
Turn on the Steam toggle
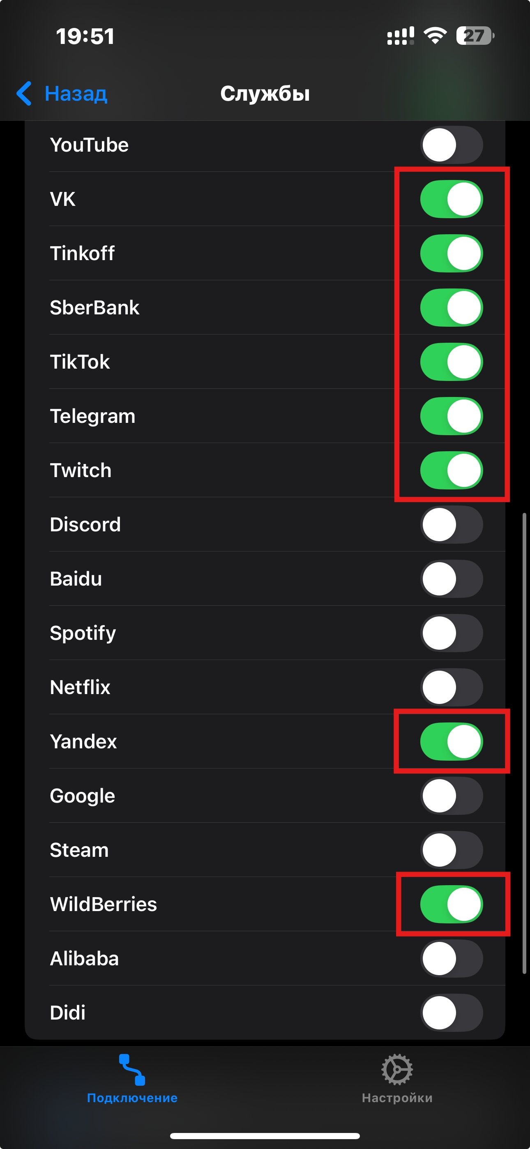452,850
